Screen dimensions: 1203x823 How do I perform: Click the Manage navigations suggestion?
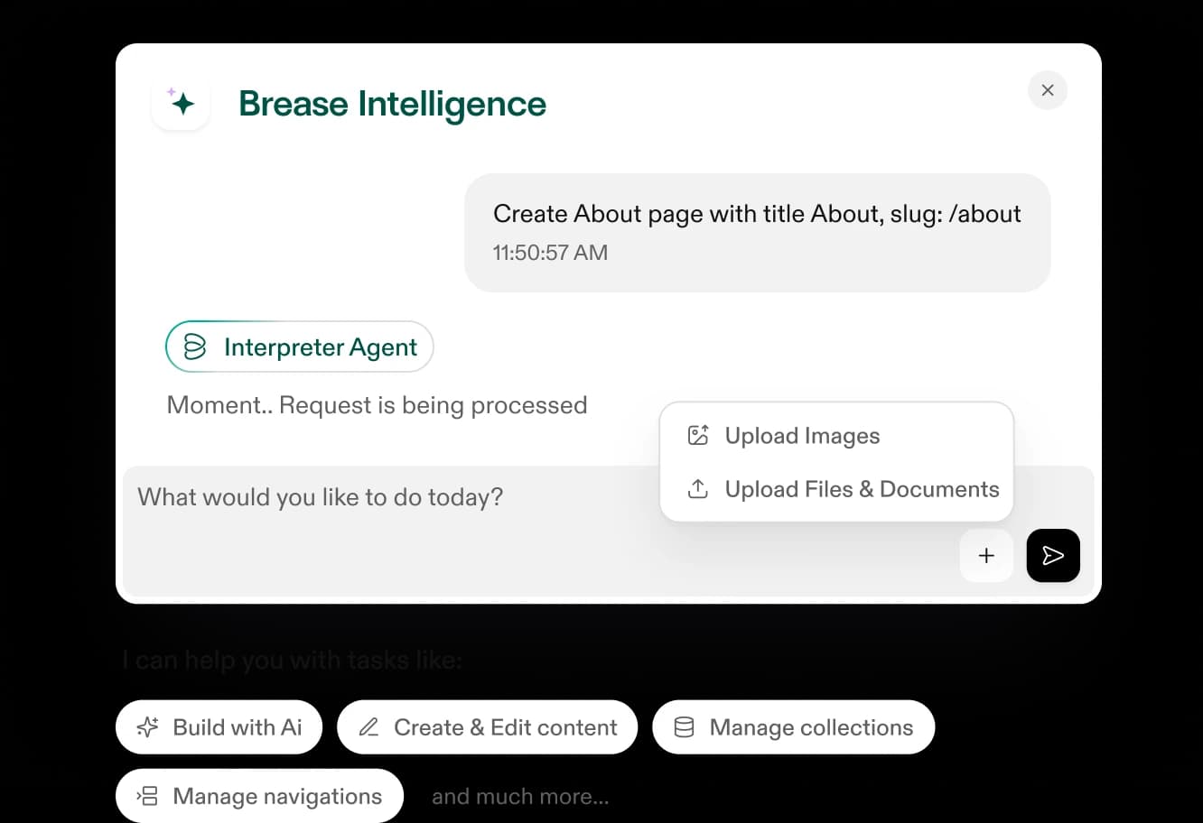pyautogui.click(x=259, y=796)
